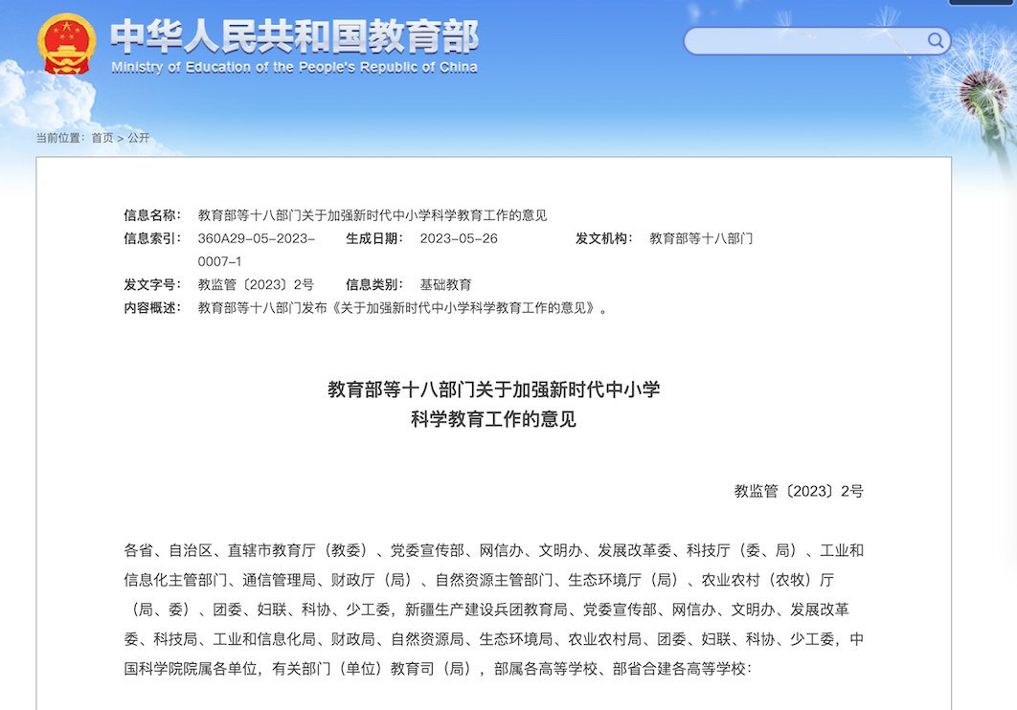The height and width of the screenshot is (710, 1017).
Task: Click the date 2023-05-26
Action: [x=459, y=238]
